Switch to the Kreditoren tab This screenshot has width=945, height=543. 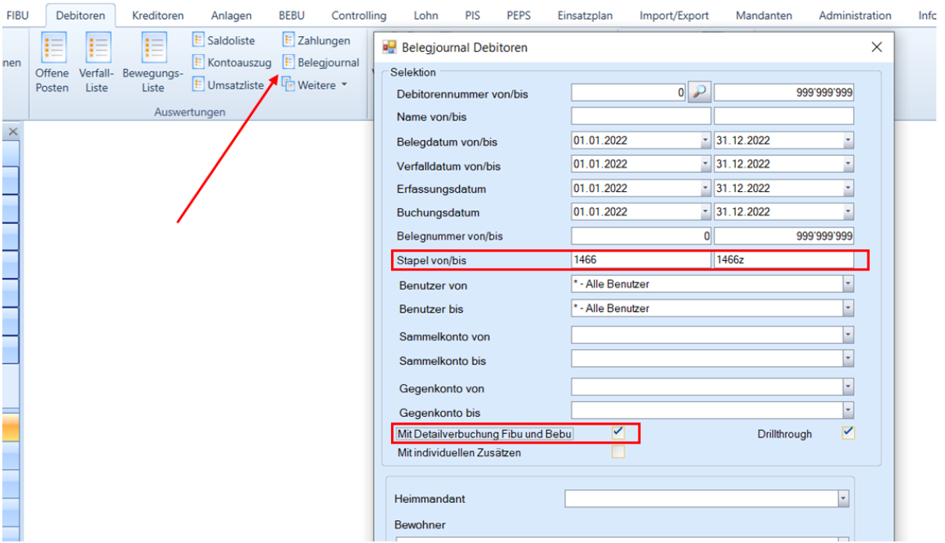pyautogui.click(x=157, y=16)
